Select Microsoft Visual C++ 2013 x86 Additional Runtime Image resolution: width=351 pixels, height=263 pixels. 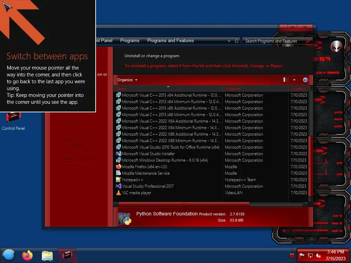point(171,108)
